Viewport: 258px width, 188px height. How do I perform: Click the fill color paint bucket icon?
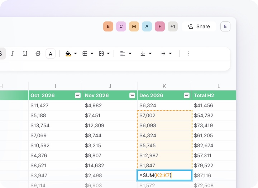tap(68, 54)
